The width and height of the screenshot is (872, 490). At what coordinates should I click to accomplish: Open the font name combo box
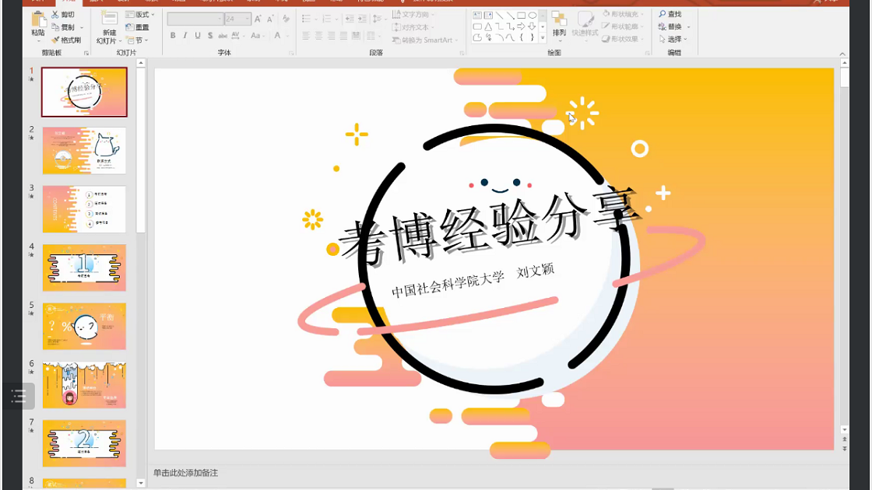[x=195, y=19]
